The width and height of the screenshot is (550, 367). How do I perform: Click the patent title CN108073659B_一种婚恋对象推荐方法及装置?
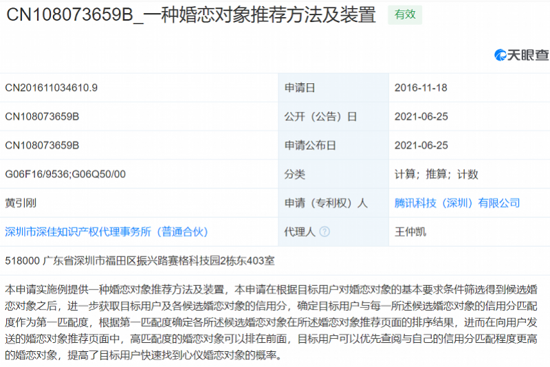[x=191, y=14]
